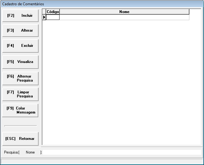Click the [F4] Excluir button
Image resolution: width=204 pixels, height=165 pixels.
pos(20,46)
